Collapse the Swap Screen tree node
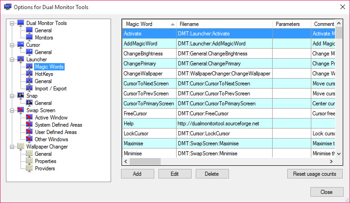 pyautogui.click(x=12, y=110)
